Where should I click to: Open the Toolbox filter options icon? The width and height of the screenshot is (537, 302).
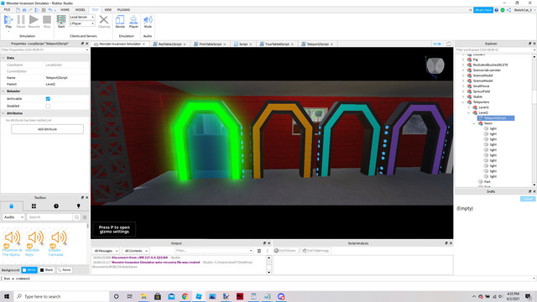(x=85, y=217)
